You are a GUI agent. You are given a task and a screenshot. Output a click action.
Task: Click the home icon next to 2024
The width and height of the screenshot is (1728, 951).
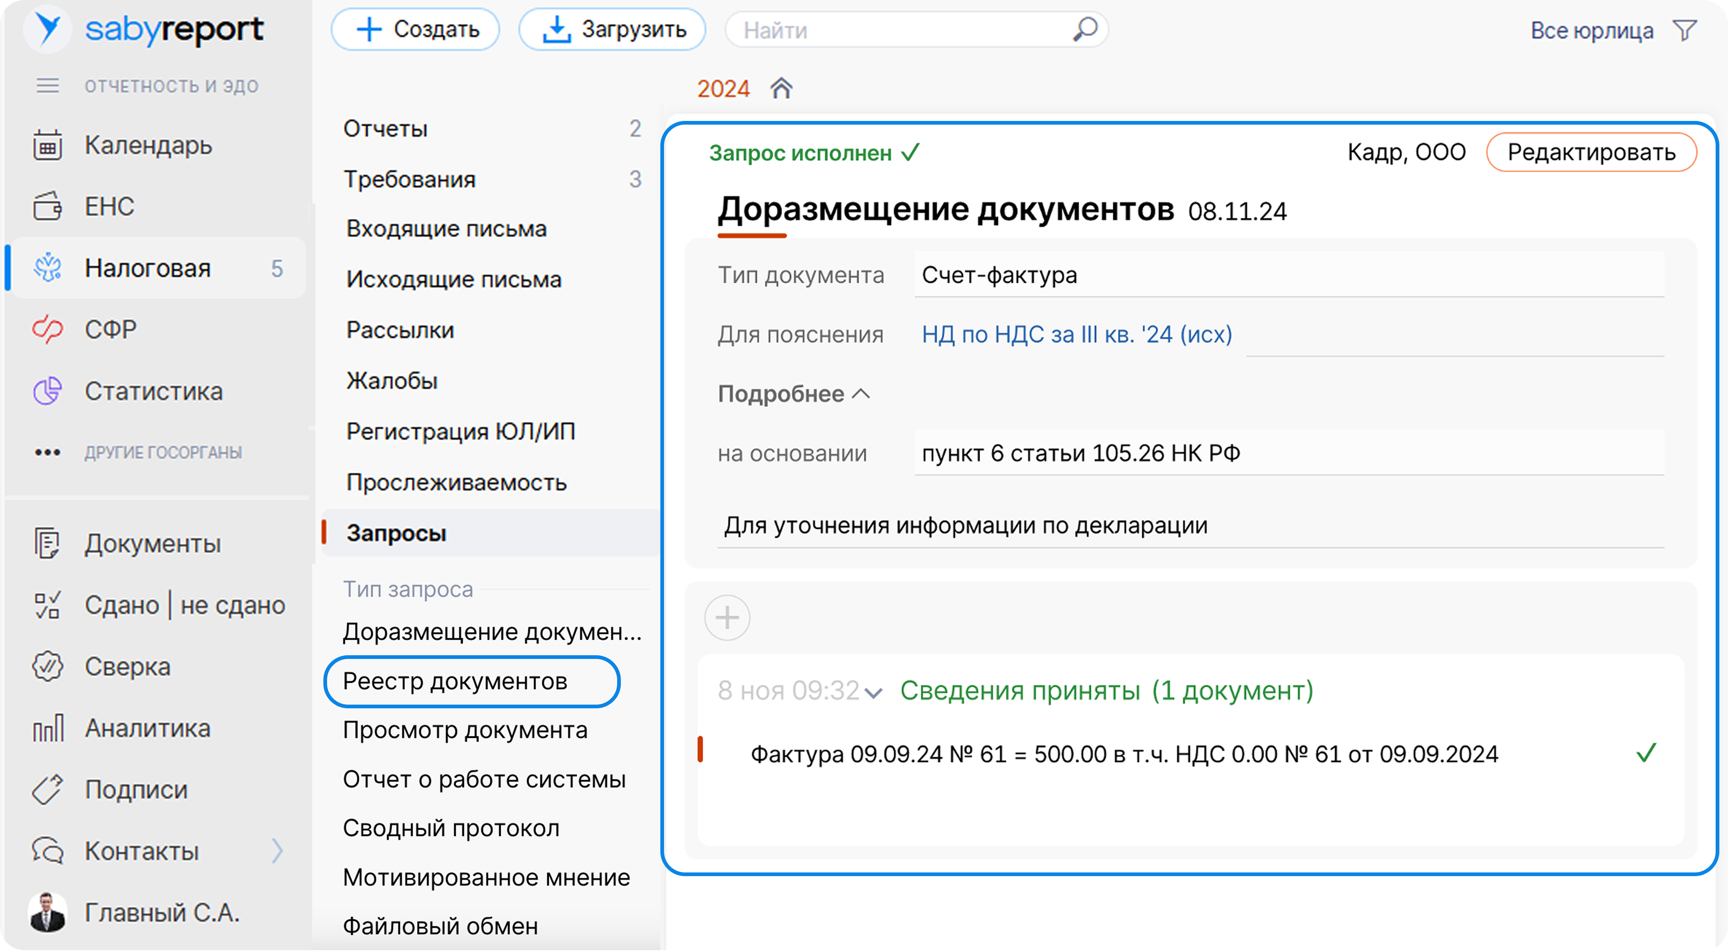tap(781, 88)
